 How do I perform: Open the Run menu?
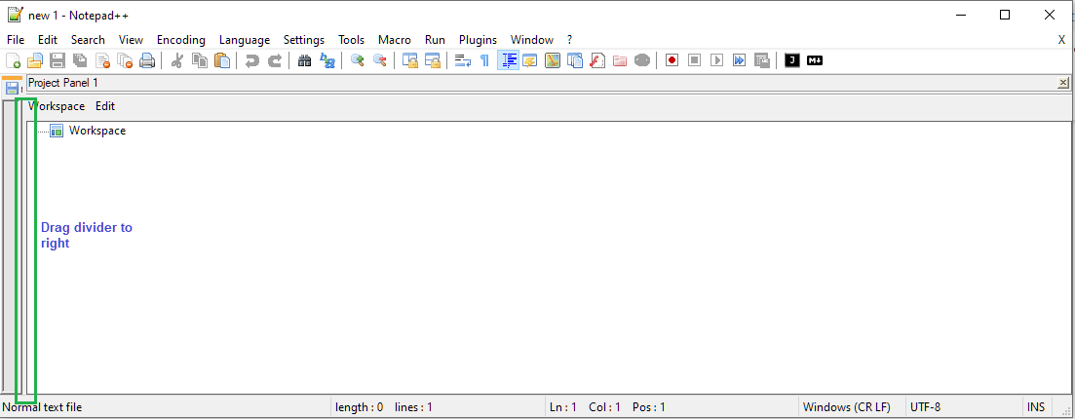(436, 40)
